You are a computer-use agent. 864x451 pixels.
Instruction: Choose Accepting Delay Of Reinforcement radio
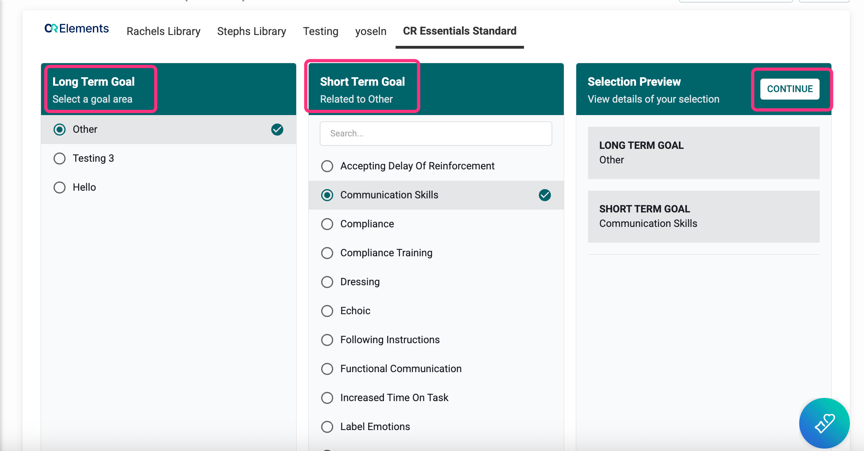(327, 166)
